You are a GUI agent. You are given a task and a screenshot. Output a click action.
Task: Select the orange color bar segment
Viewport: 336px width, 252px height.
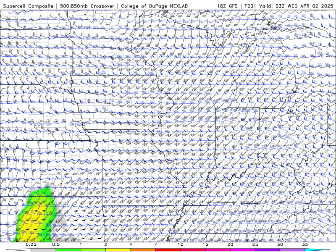click(143, 250)
